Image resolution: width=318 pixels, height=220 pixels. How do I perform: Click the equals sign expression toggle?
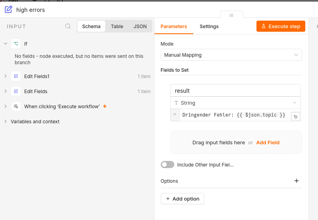(x=175, y=115)
